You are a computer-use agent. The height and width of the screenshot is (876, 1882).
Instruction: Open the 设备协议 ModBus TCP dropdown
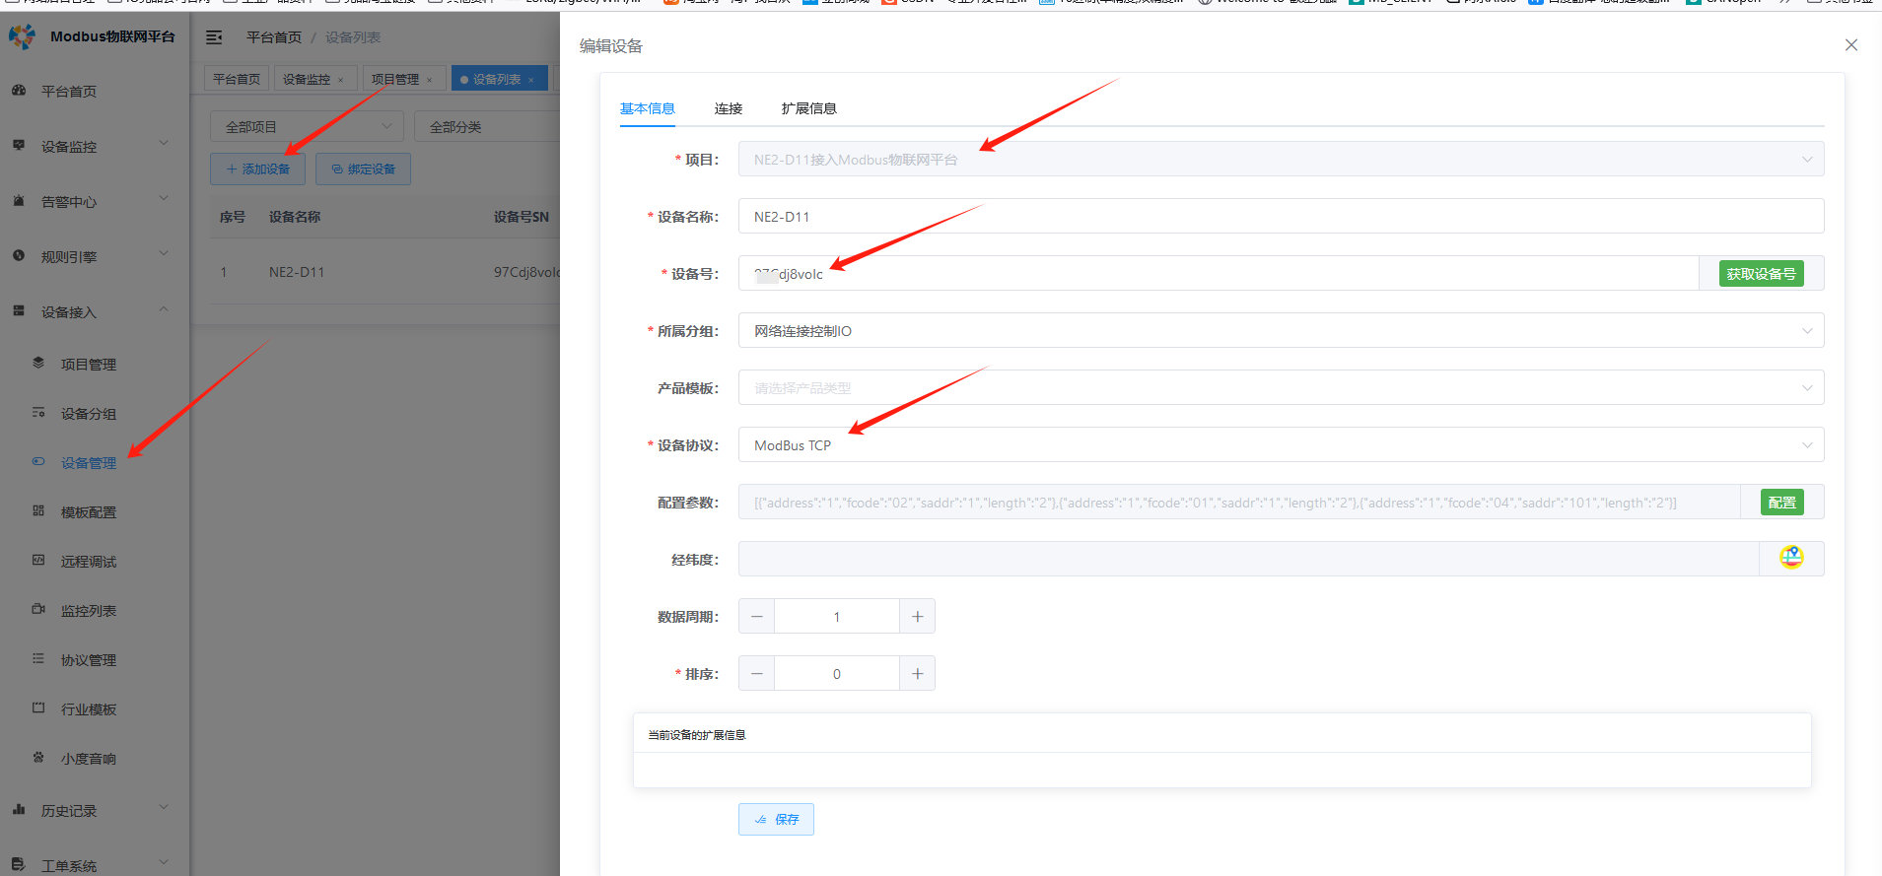pos(1280,445)
